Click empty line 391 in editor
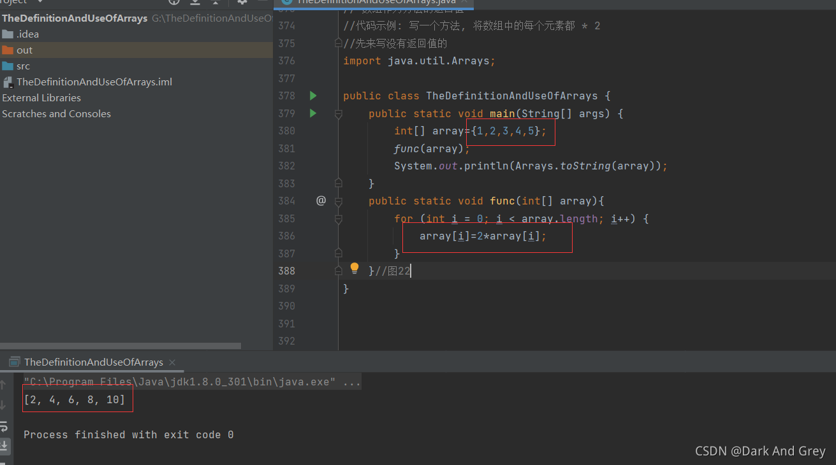This screenshot has height=465, width=836. click(x=587, y=324)
